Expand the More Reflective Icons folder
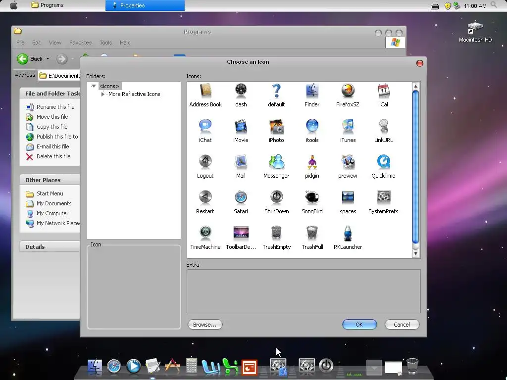This screenshot has height=380, width=507. 103,94
